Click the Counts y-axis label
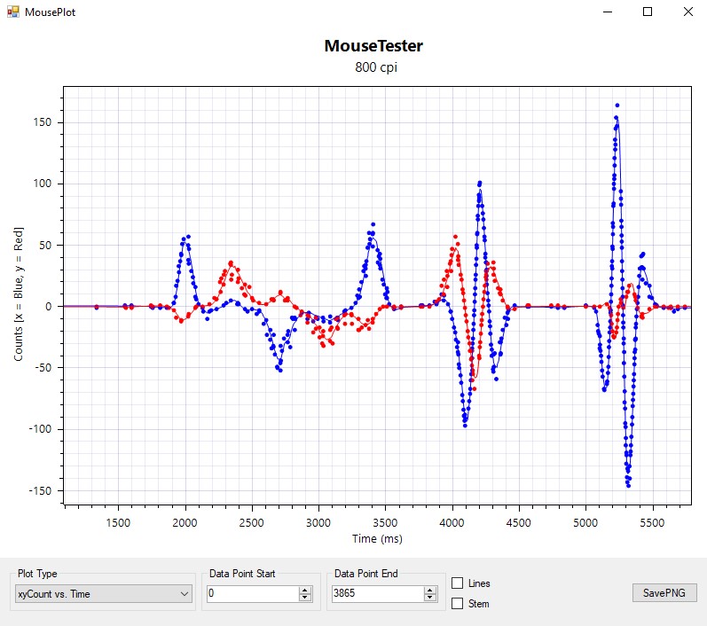This screenshot has height=626, width=707. click(19, 293)
